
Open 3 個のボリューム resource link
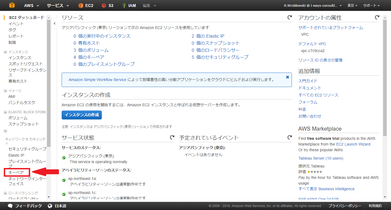(91, 50)
